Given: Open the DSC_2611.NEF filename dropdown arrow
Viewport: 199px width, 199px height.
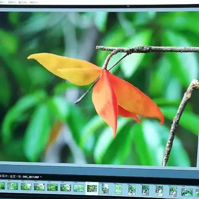Looking at the screenshot, I should click(41, 177).
